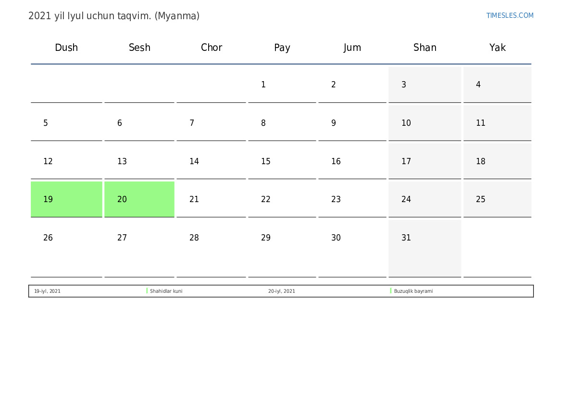The width and height of the screenshot is (562, 397).
Task: Click the calendar title for July 2021
Action: (x=114, y=16)
